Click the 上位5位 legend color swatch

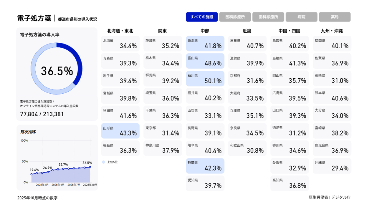(103, 162)
